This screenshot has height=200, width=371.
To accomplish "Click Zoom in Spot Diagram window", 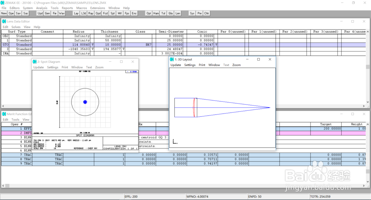I will 99,67.
